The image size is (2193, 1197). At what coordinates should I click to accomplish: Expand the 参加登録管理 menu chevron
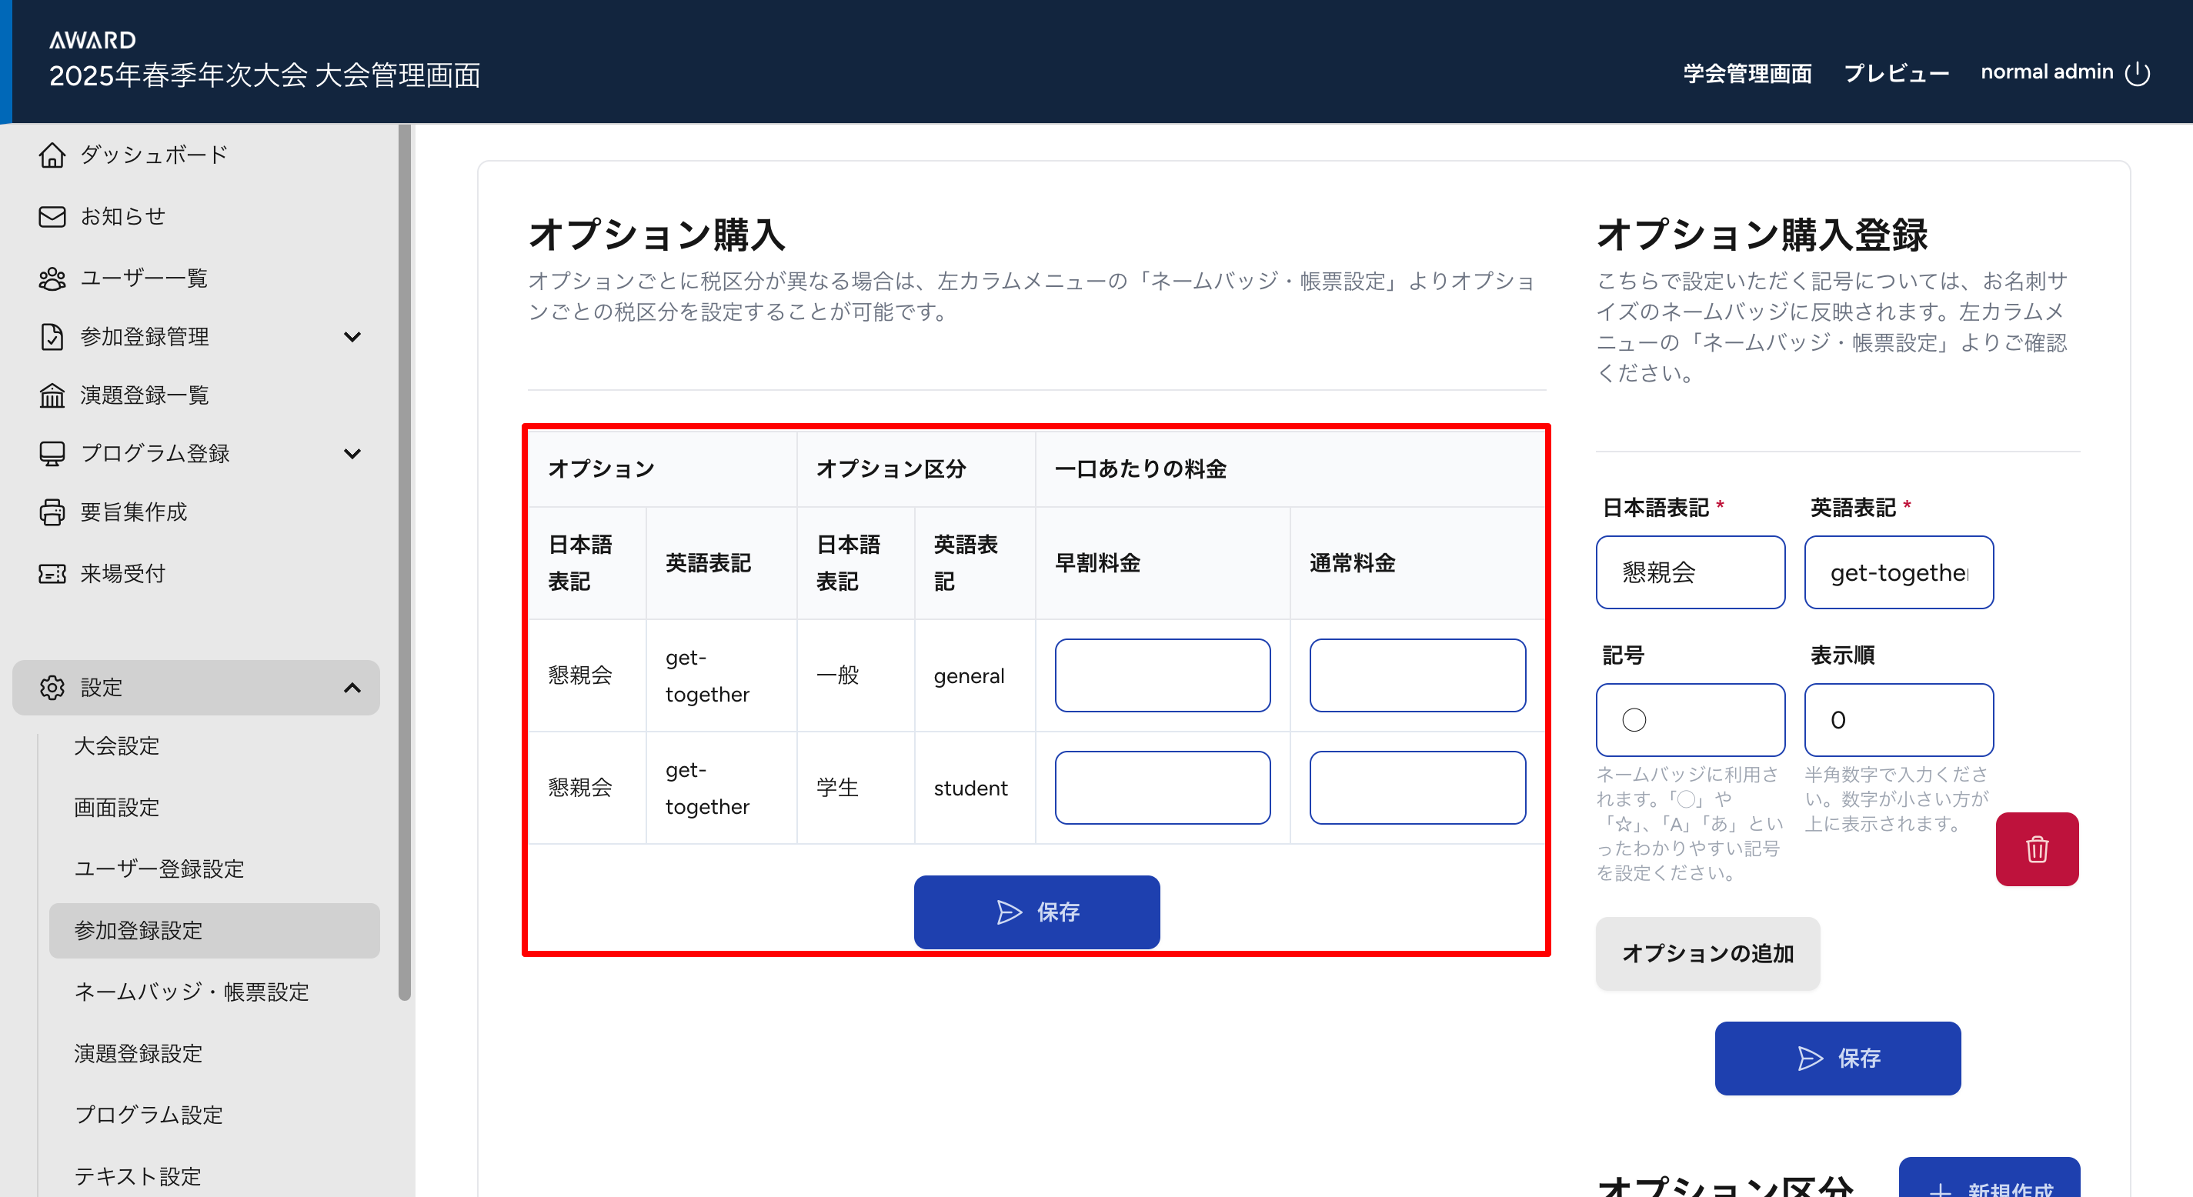(352, 336)
